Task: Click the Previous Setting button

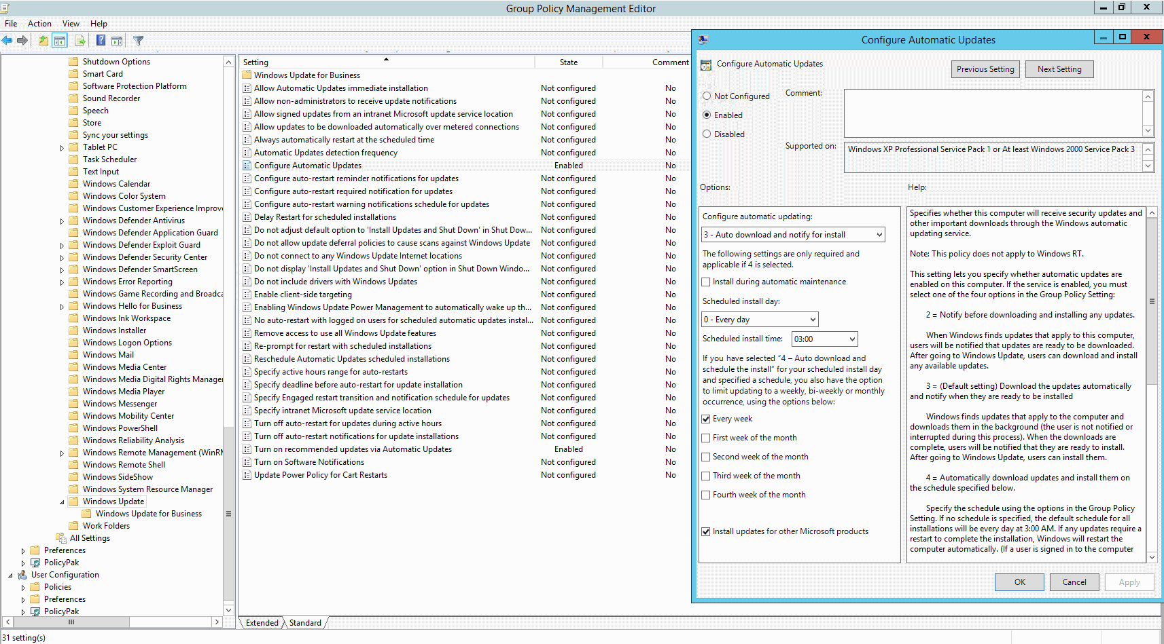Action: pos(985,69)
